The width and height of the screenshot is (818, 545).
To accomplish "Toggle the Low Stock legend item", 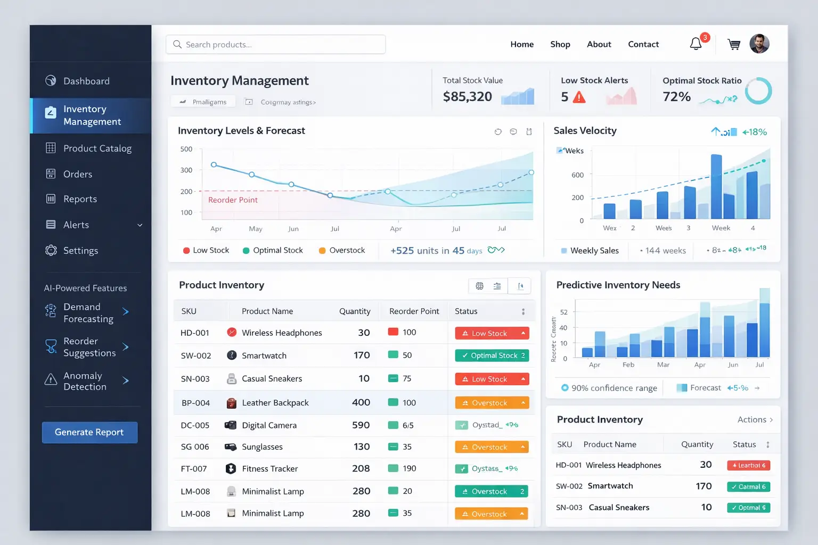I will 206,251.
